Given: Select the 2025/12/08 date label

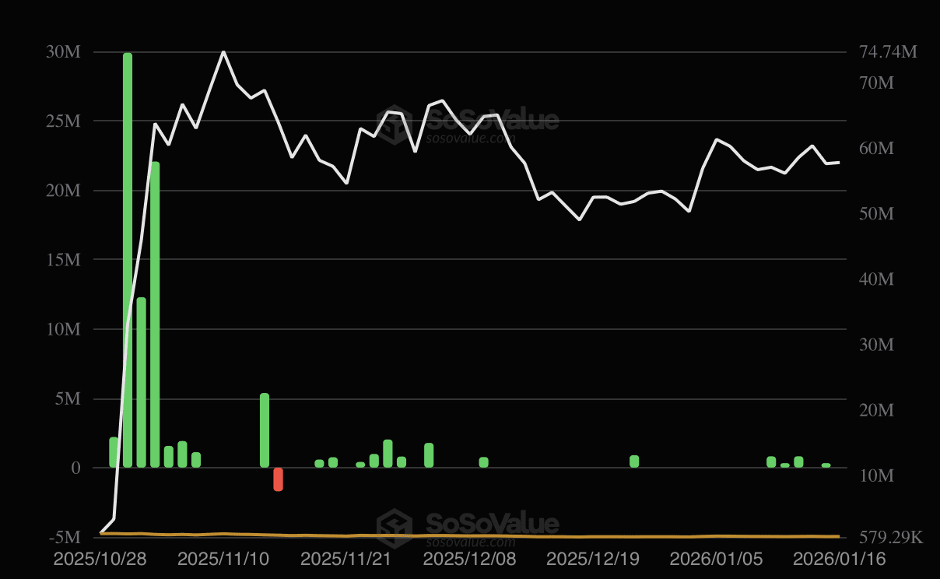Looking at the screenshot, I should point(468,559).
